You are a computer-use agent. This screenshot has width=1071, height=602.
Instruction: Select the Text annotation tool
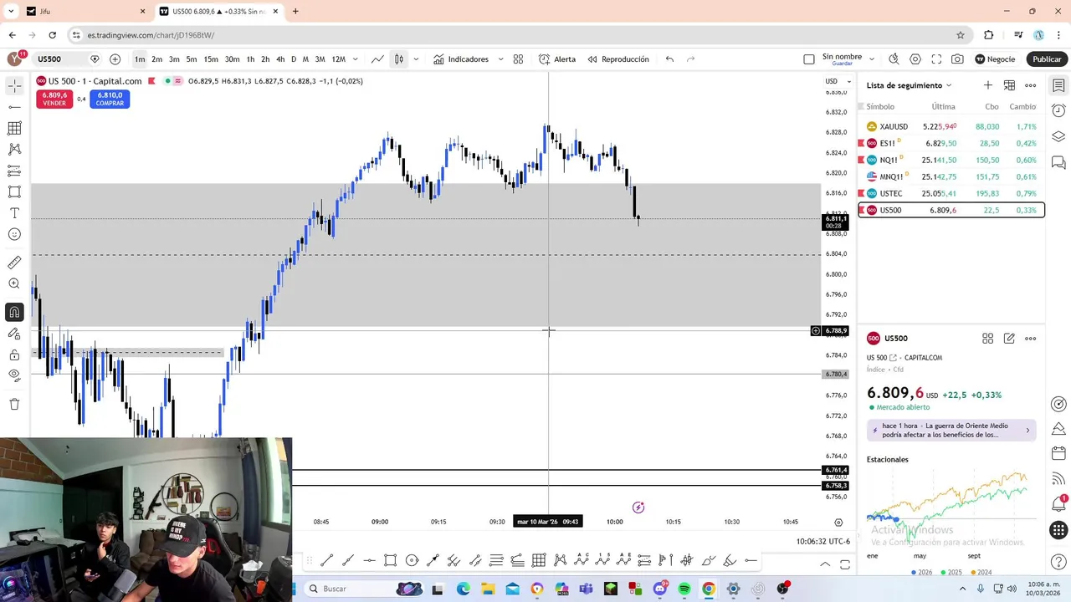click(14, 213)
